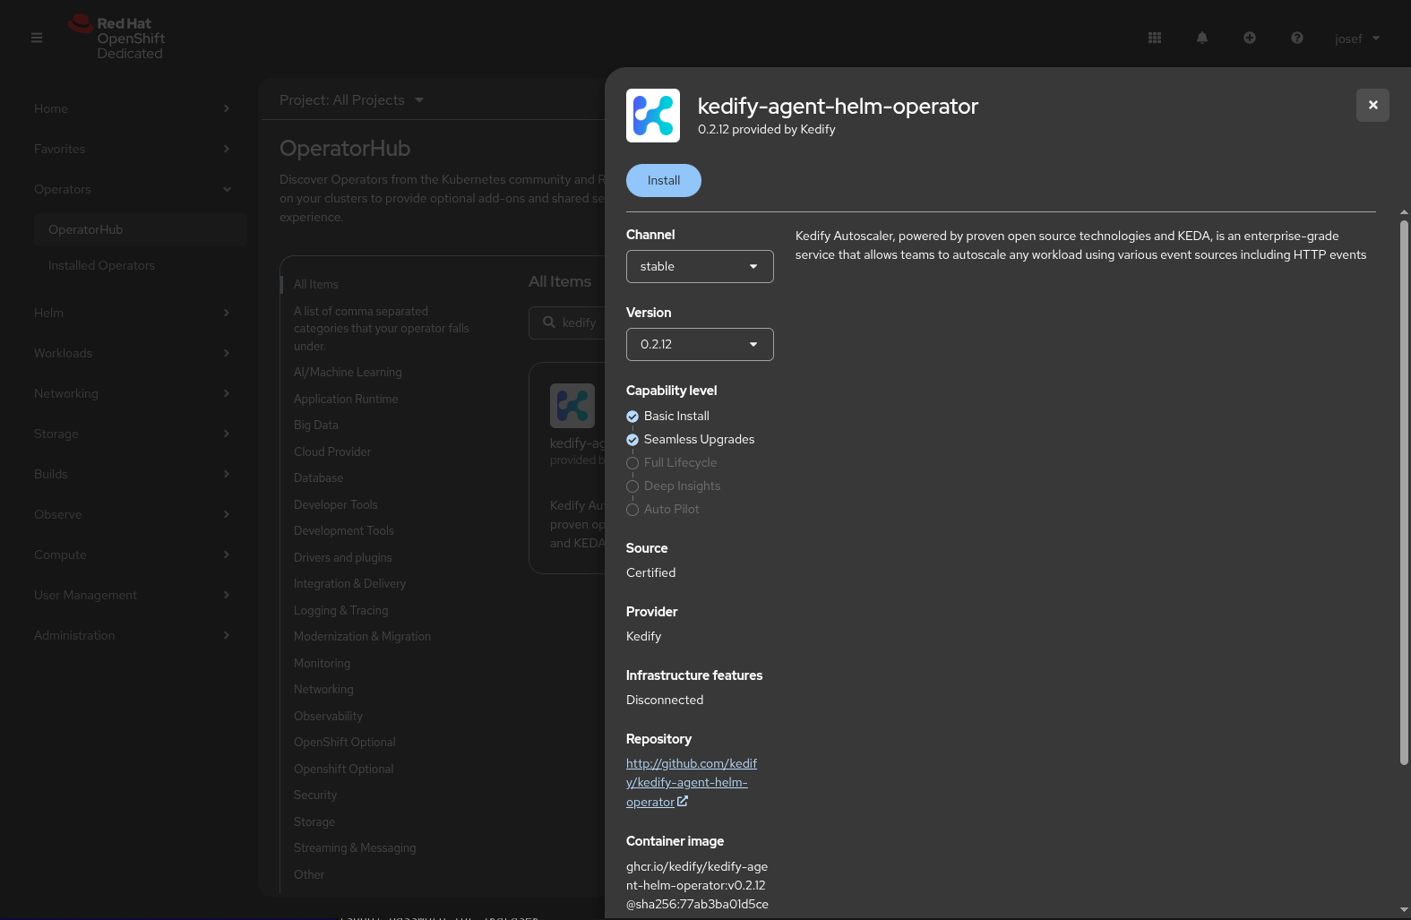Viewport: 1411px width, 920px height.
Task: Click the plus import icon in header
Action: (x=1250, y=38)
